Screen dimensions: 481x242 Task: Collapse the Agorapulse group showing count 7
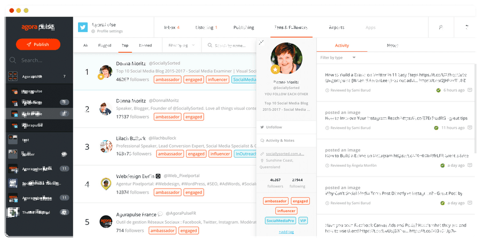tap(39, 76)
